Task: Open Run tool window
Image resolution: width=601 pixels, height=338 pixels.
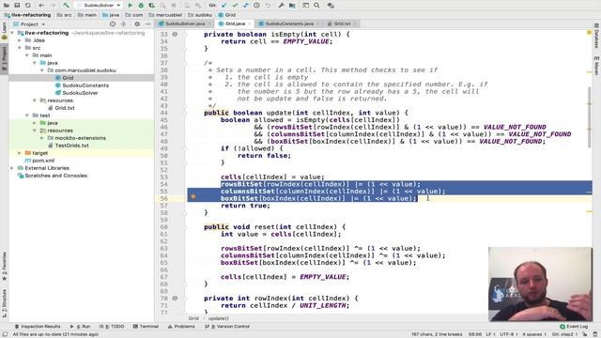Action: (80, 327)
